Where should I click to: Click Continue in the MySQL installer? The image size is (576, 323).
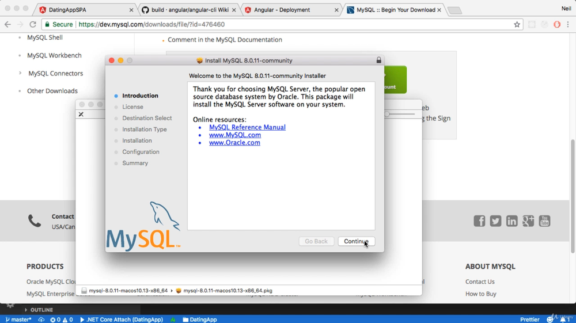356,241
